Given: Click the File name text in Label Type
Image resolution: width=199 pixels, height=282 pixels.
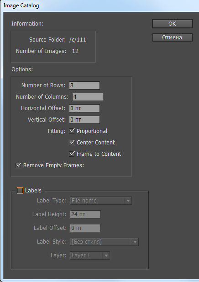Looking at the screenshot, I should coord(84,201).
